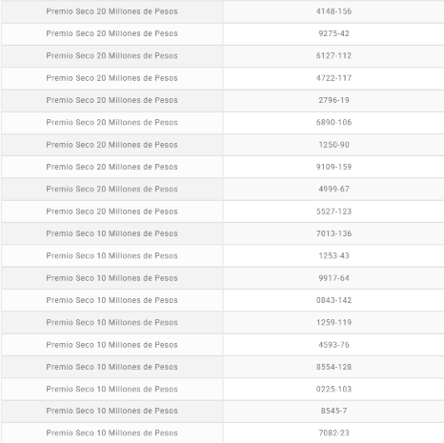Screen dimensions: 444x443
Task: Select the 8545-7 number cell
Action: 333,412
